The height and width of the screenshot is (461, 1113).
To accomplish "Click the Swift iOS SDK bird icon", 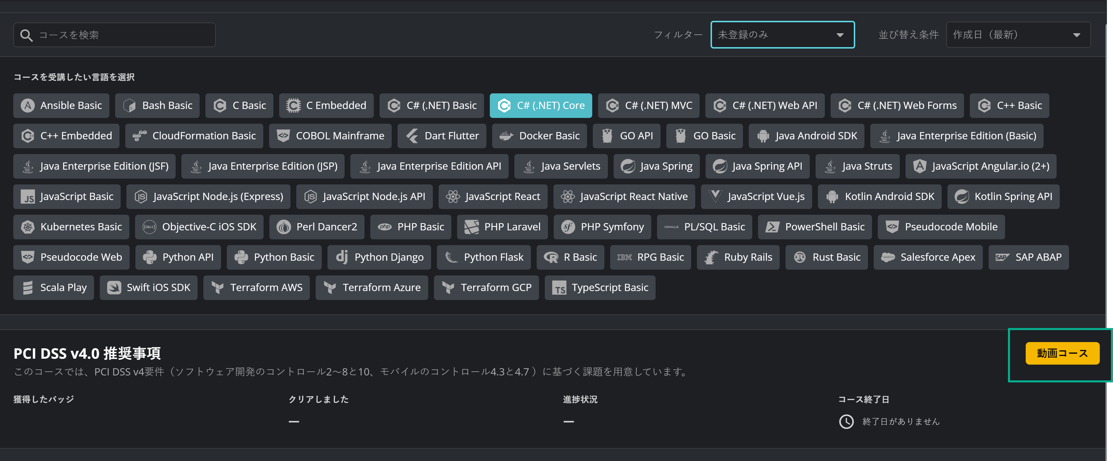I will coord(114,288).
